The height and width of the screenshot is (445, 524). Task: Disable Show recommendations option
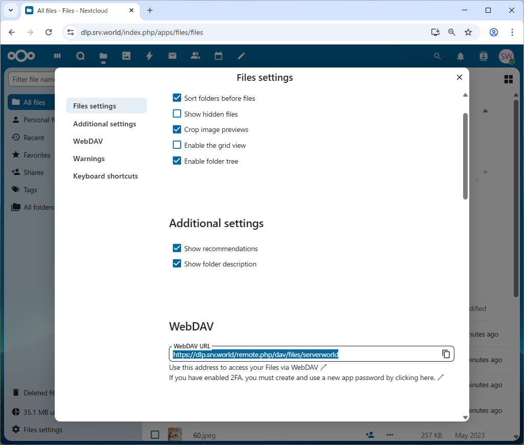click(177, 249)
